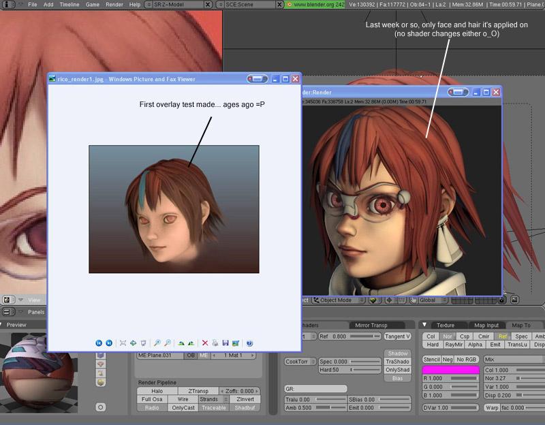This screenshot has width=545, height=425.
Task: Start slide show icon in viewer toolbar
Action: [143, 343]
